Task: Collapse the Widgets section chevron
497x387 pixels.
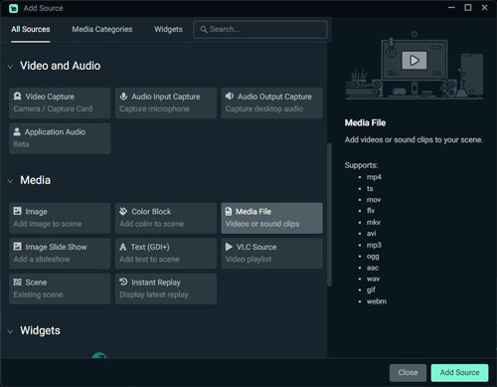Action: [x=10, y=331]
